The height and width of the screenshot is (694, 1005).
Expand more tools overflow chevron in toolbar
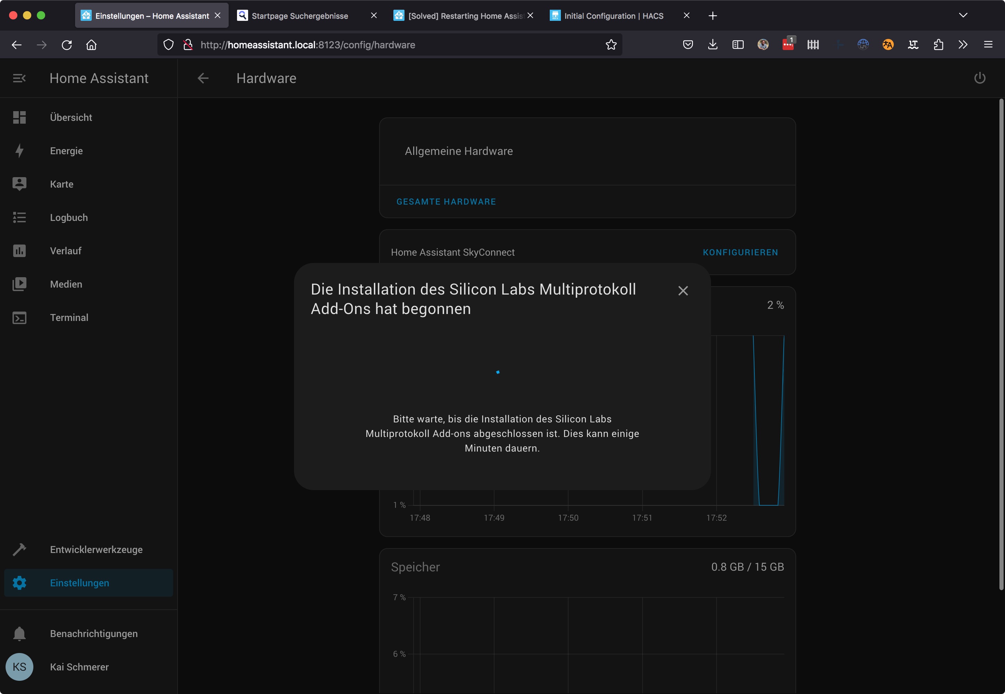pyautogui.click(x=963, y=45)
